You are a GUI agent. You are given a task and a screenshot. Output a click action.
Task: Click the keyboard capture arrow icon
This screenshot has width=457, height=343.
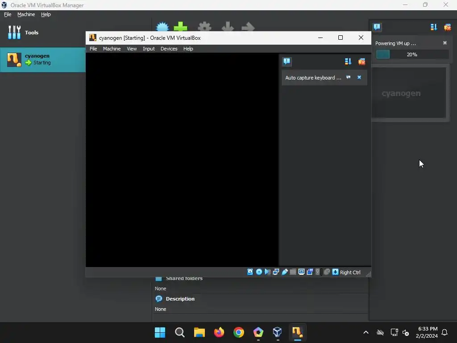(335, 272)
